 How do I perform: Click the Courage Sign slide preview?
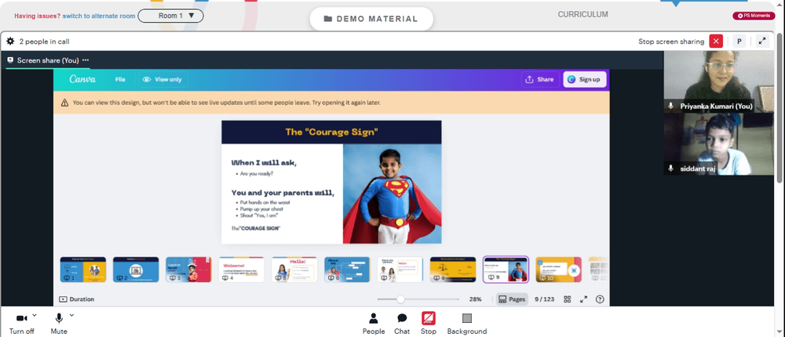coord(331,182)
